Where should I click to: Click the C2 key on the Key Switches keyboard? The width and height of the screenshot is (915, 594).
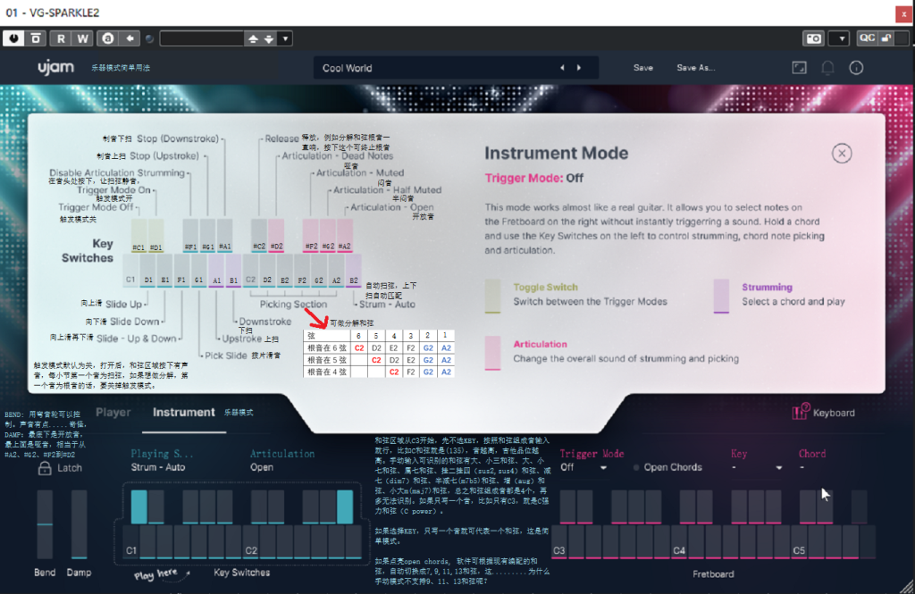pos(251,542)
